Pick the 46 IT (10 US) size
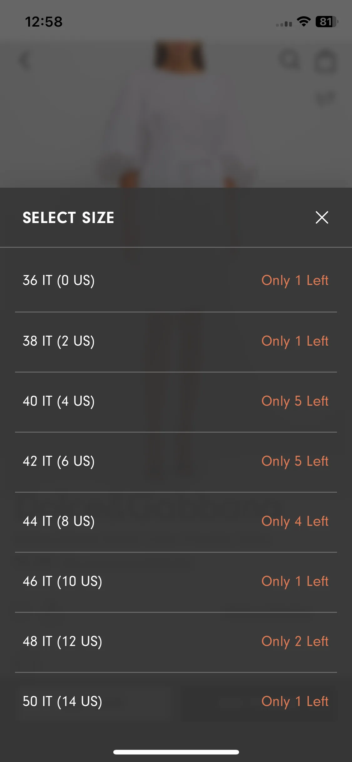Viewport: 352px width, 762px height. pos(176,582)
